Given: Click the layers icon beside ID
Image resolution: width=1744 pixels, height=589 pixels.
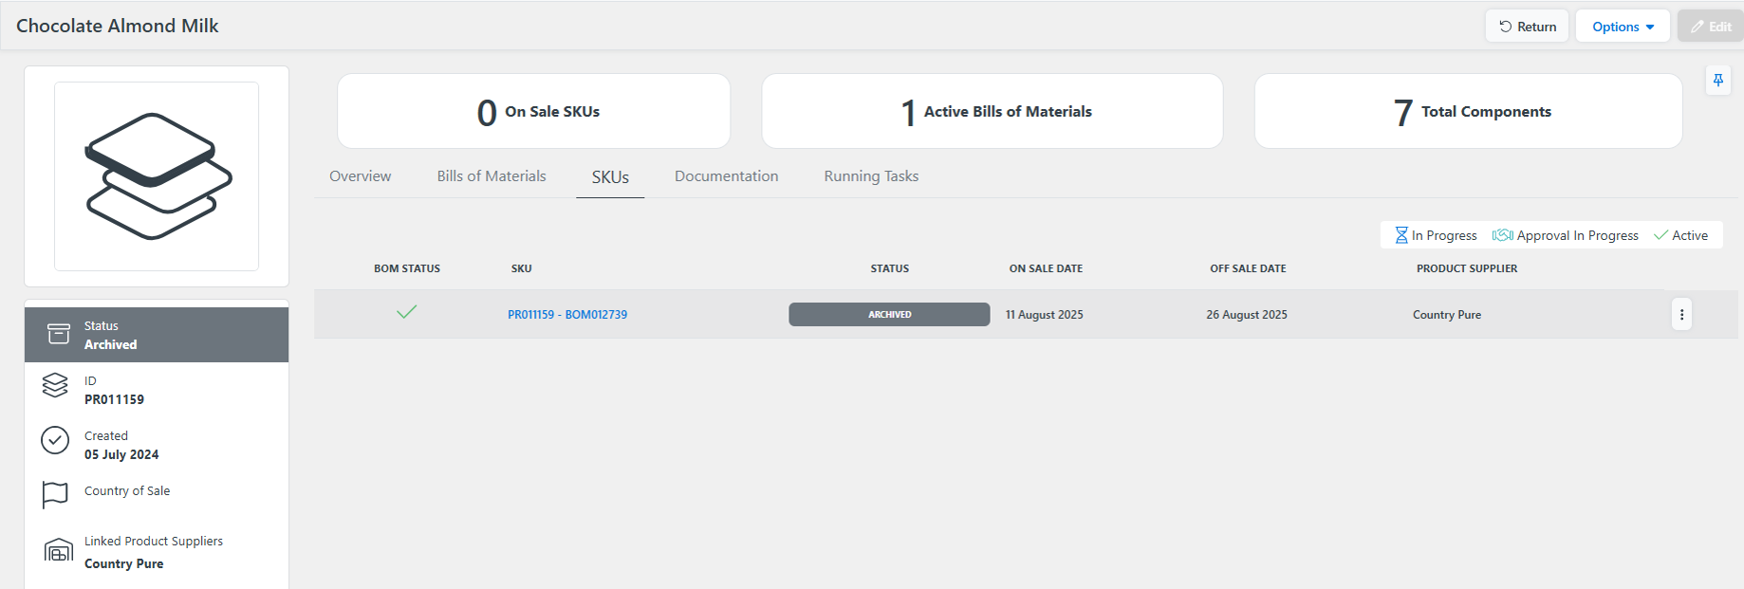Looking at the screenshot, I should click(x=55, y=385).
